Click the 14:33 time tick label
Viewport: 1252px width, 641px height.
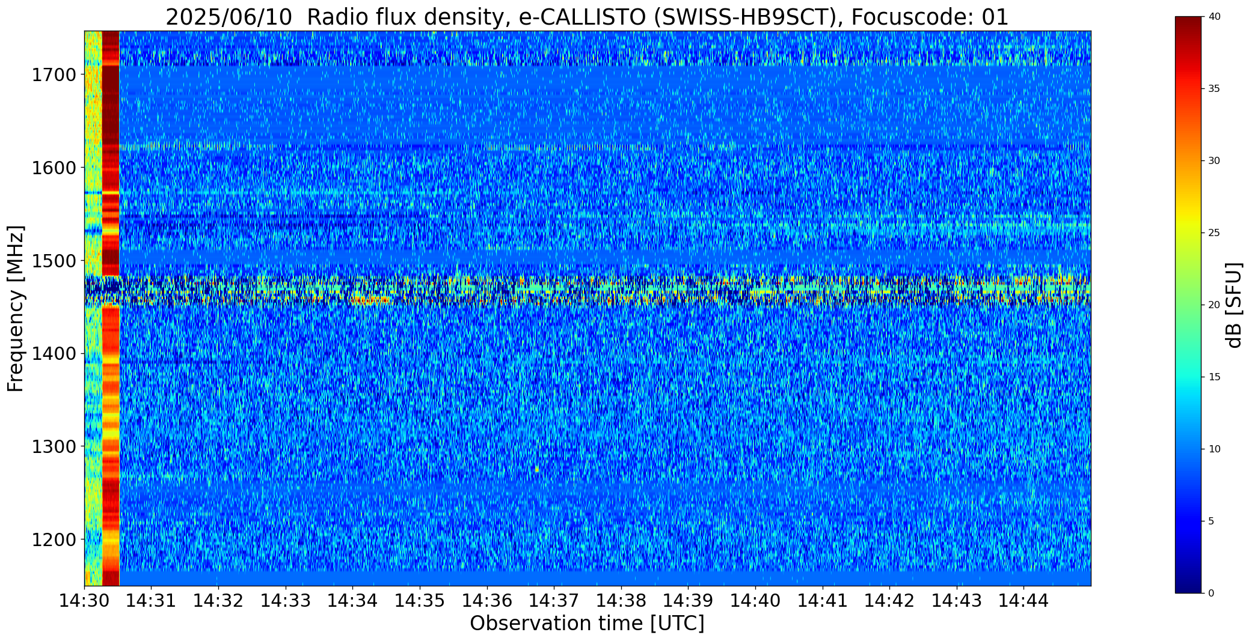(x=286, y=600)
